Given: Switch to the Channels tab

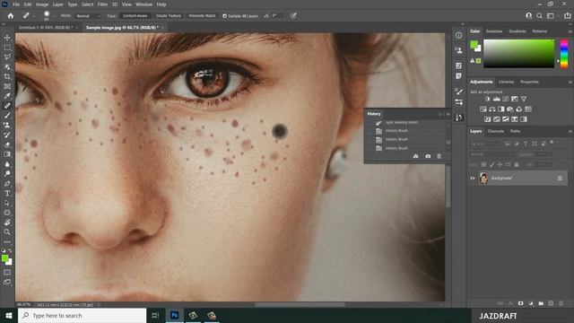Looking at the screenshot, I should [x=496, y=131].
